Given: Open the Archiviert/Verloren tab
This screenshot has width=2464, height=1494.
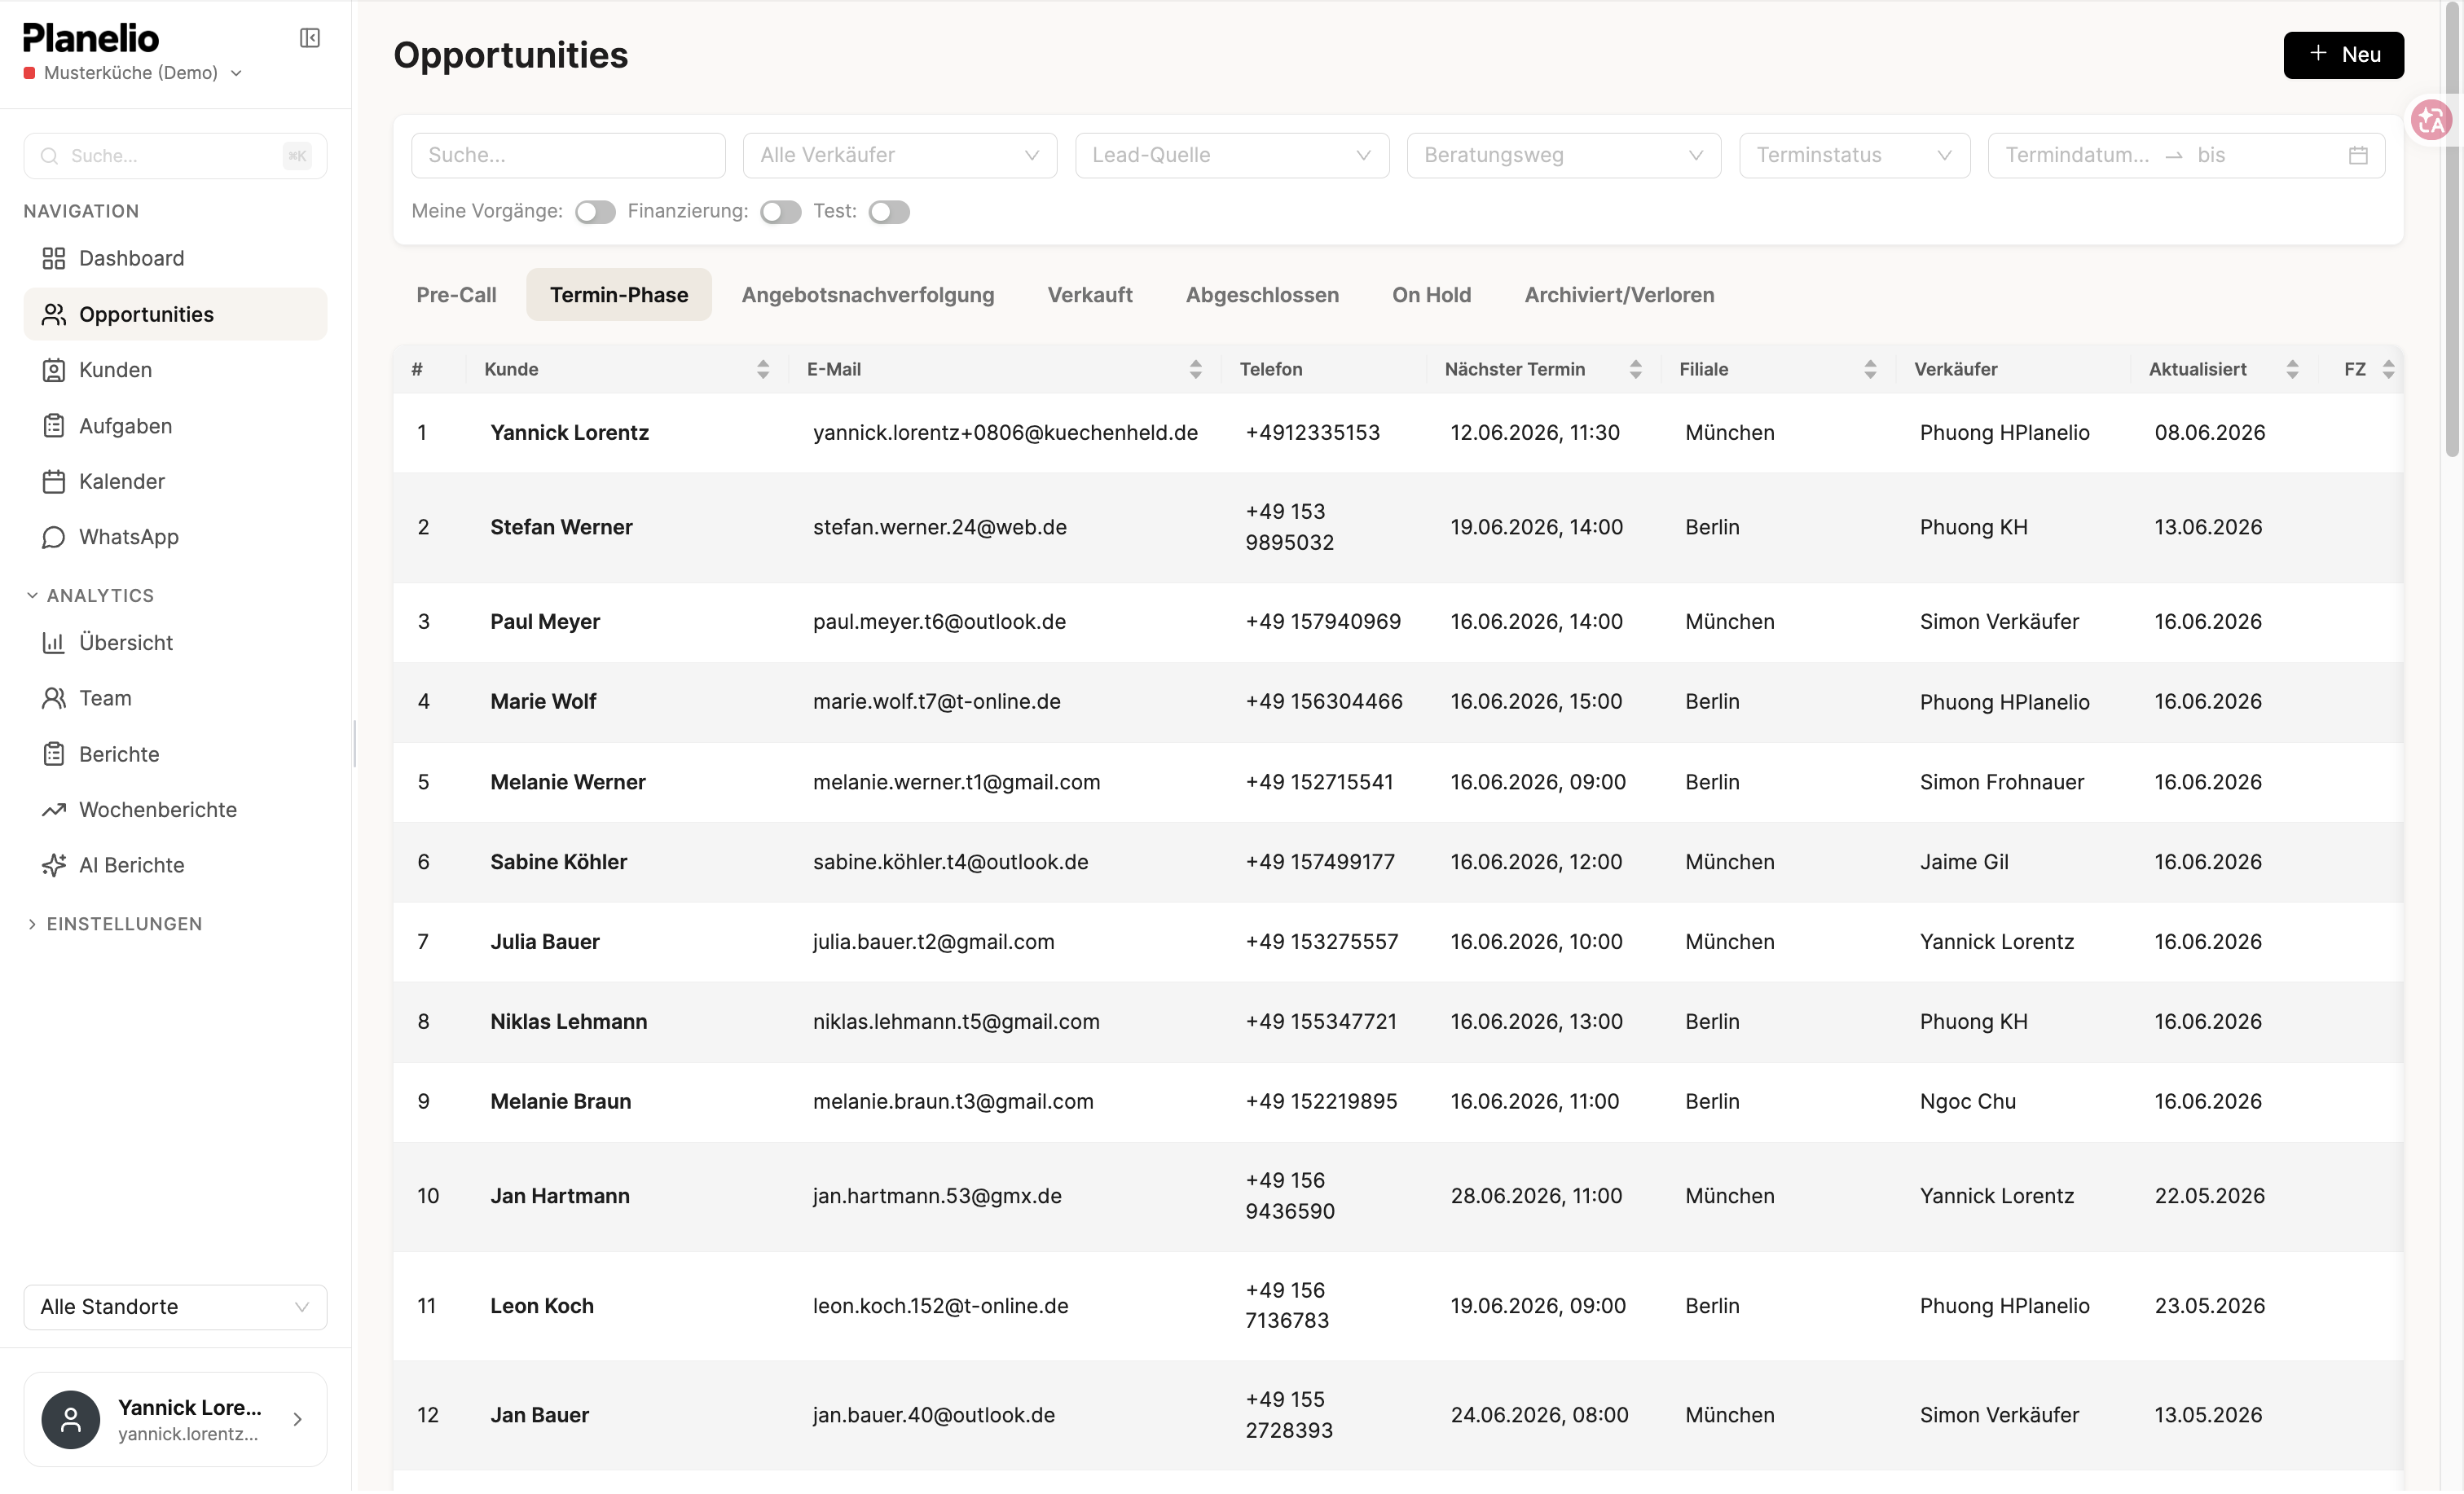Looking at the screenshot, I should [1619, 295].
